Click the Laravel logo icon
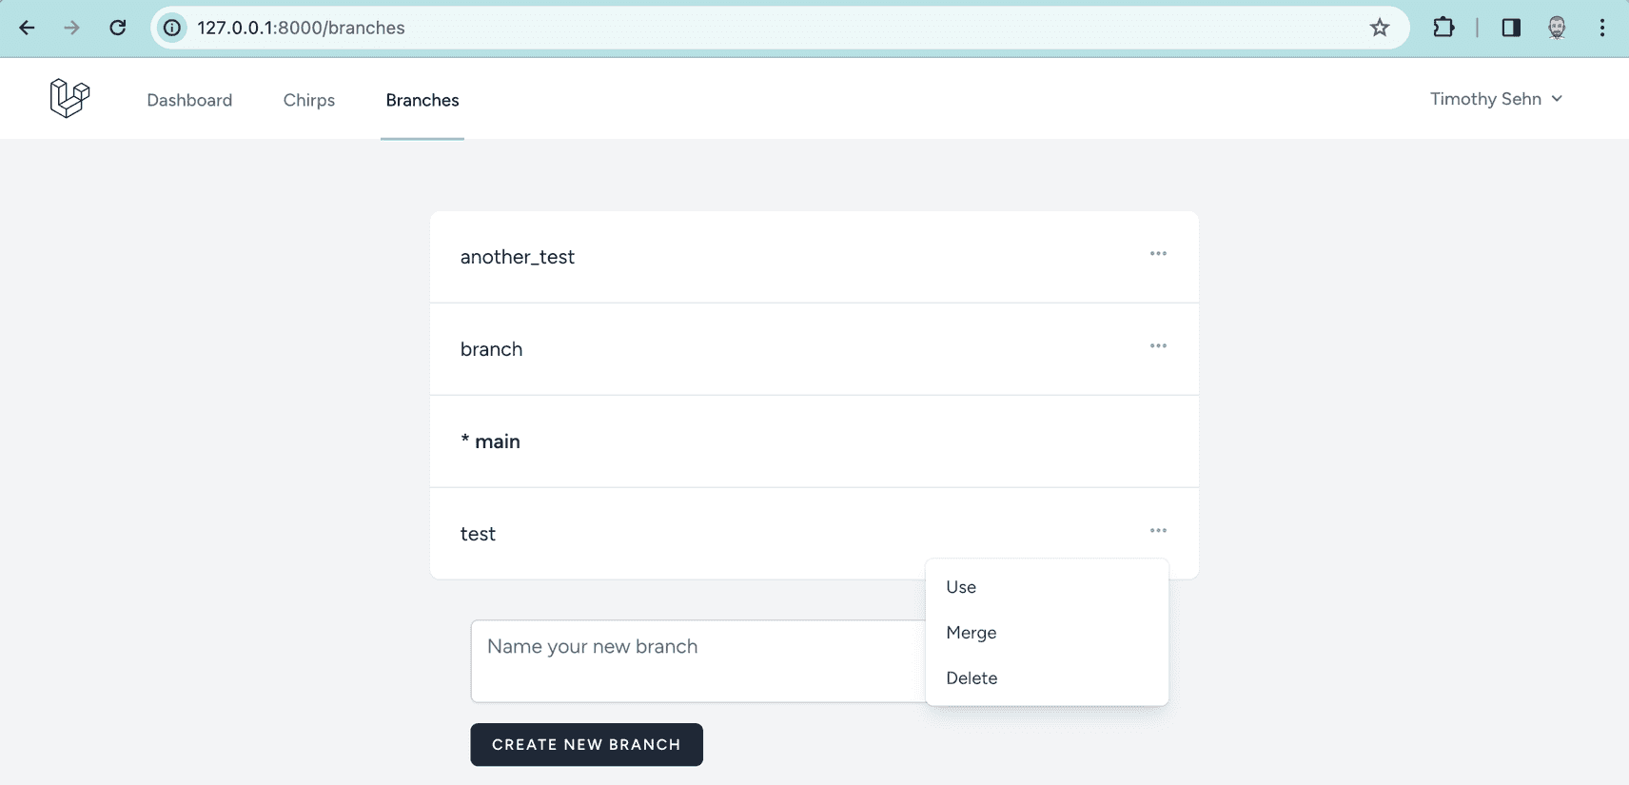The width and height of the screenshot is (1629, 785). coord(69,98)
